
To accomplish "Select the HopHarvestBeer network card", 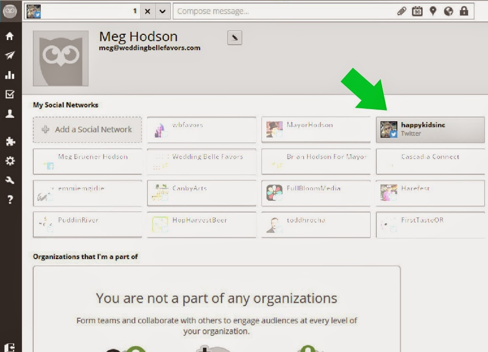I will pyautogui.click(x=202, y=225).
